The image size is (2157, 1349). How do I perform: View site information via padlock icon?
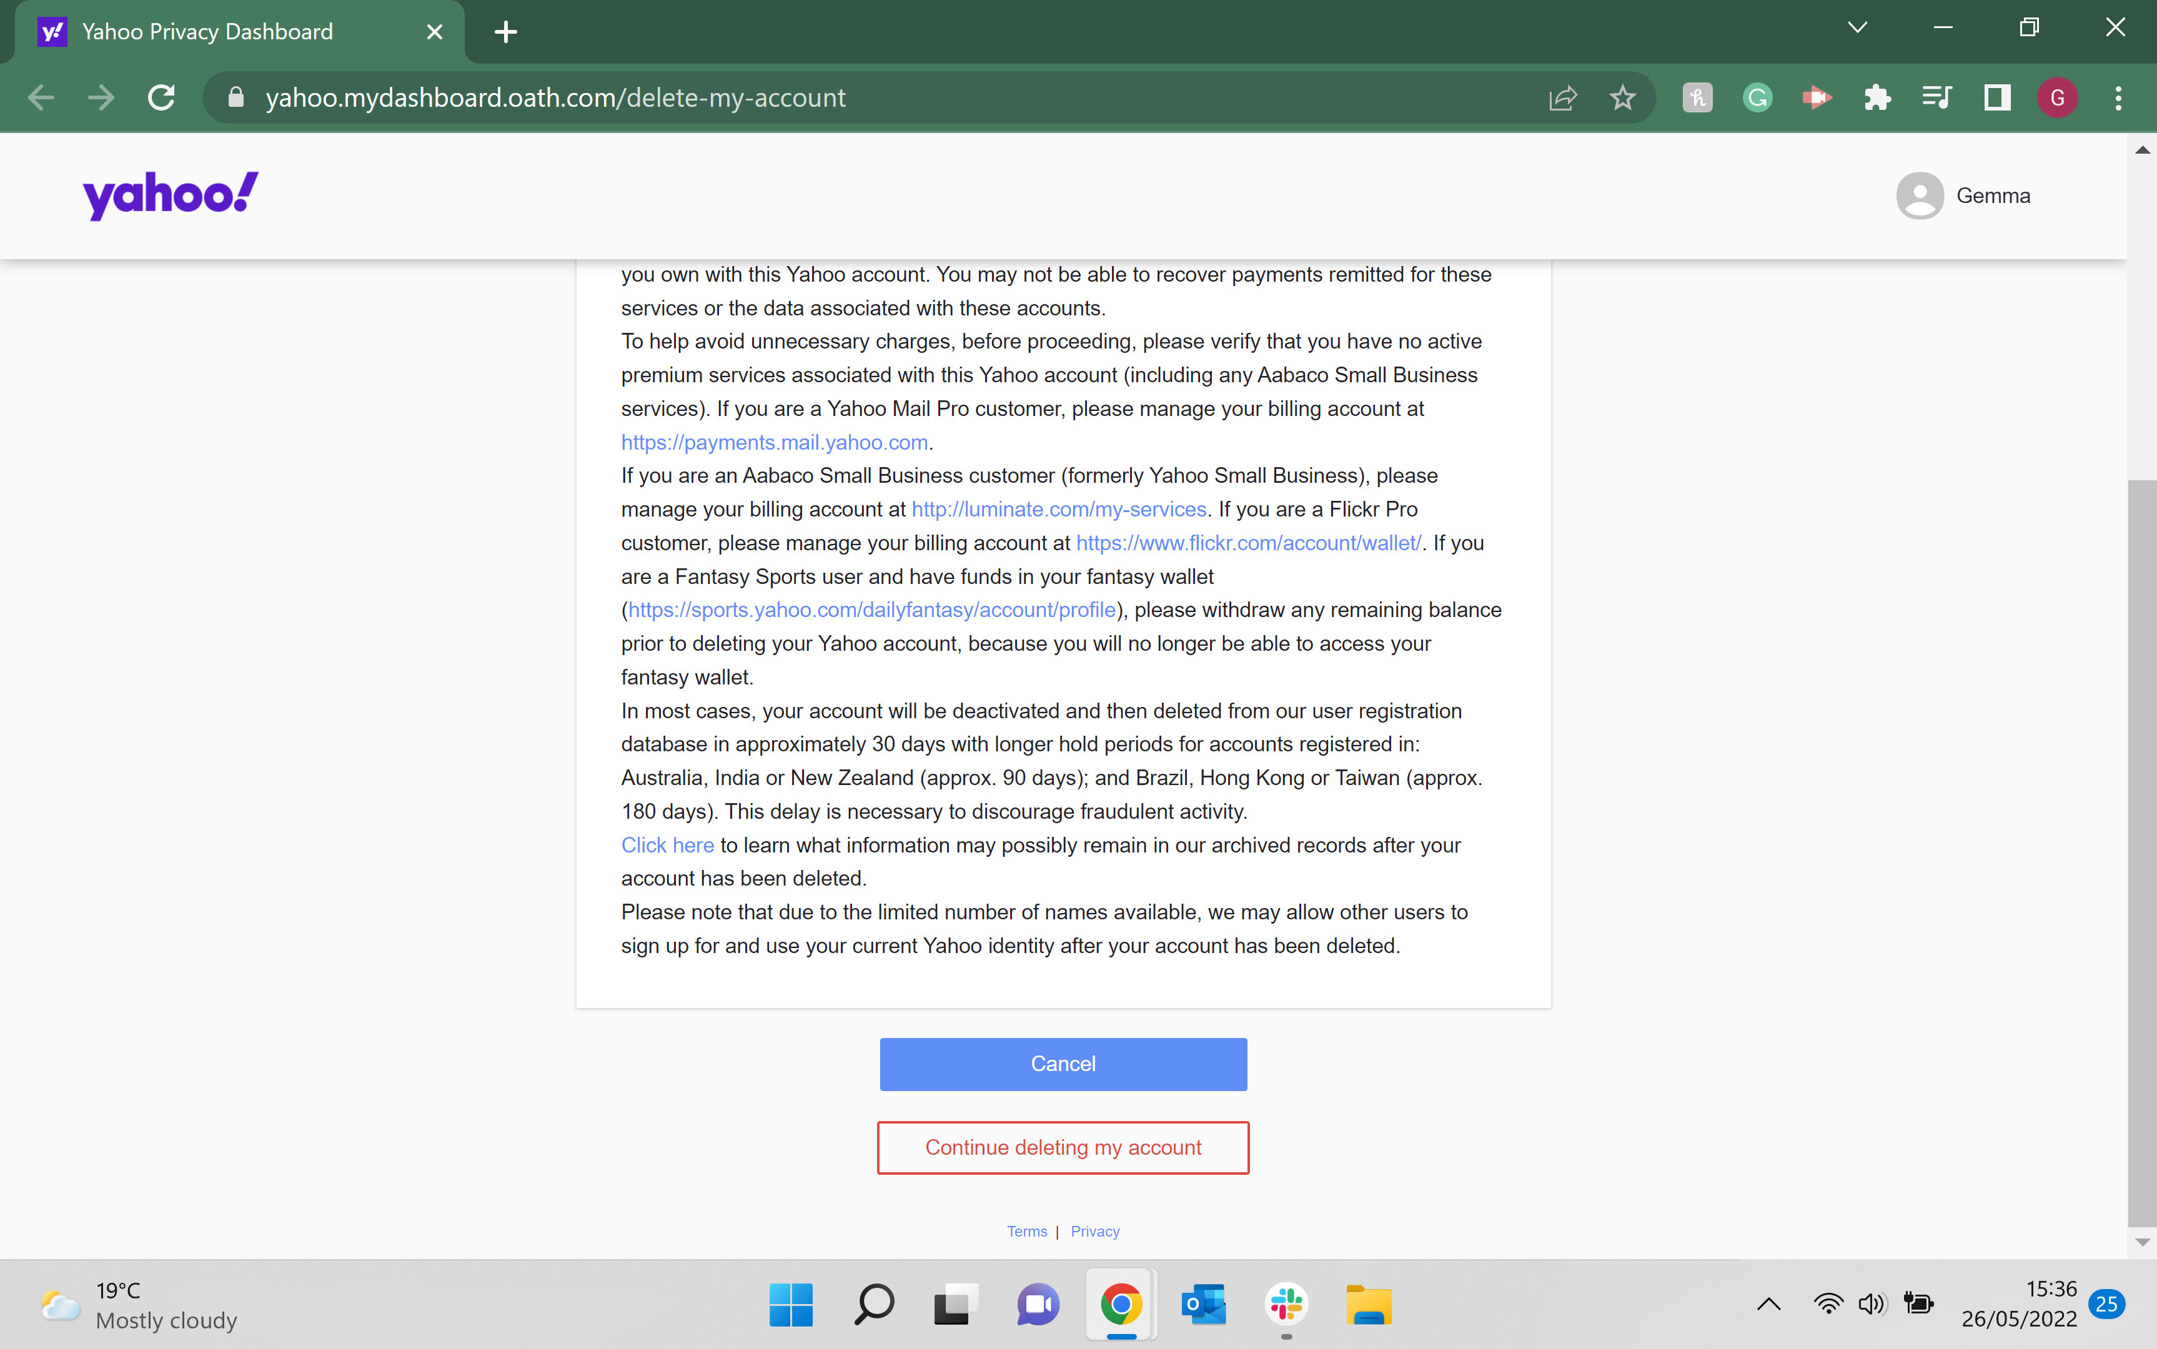(x=236, y=97)
